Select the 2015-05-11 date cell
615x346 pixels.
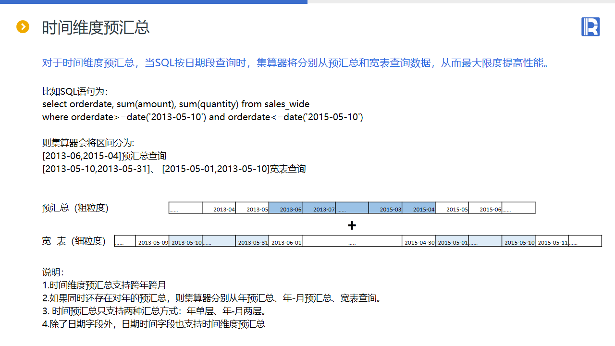point(552,241)
